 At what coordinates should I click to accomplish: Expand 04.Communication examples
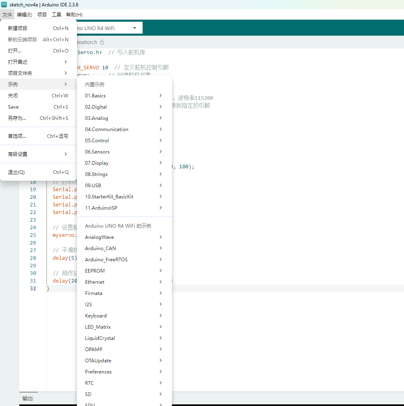[124, 129]
